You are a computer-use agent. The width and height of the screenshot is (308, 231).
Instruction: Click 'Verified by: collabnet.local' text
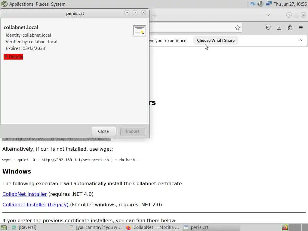pyautogui.click(x=31, y=42)
